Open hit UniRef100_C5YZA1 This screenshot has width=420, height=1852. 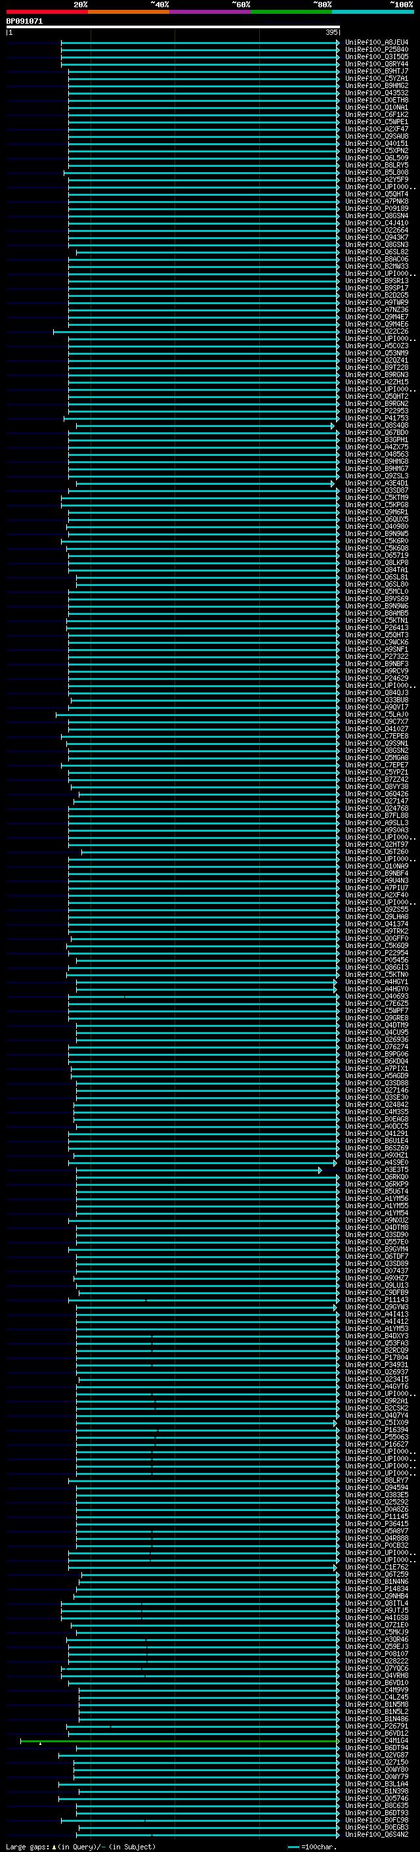[x=377, y=78]
